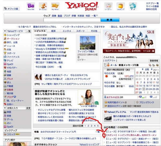This screenshot has height=146, width=161.
Task: Open the Shopping bag icon in header
Action: (x=120, y=6)
